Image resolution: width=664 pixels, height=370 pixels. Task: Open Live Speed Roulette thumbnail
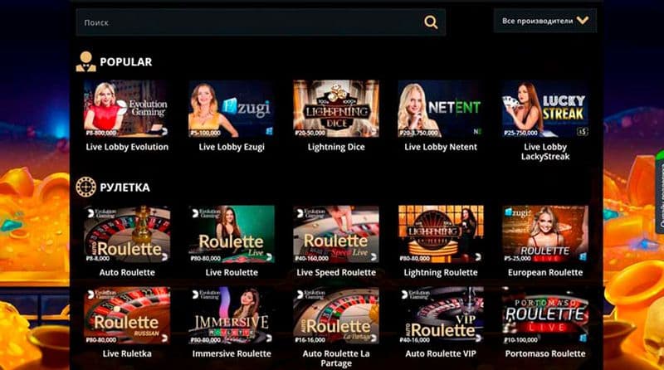[x=336, y=234]
